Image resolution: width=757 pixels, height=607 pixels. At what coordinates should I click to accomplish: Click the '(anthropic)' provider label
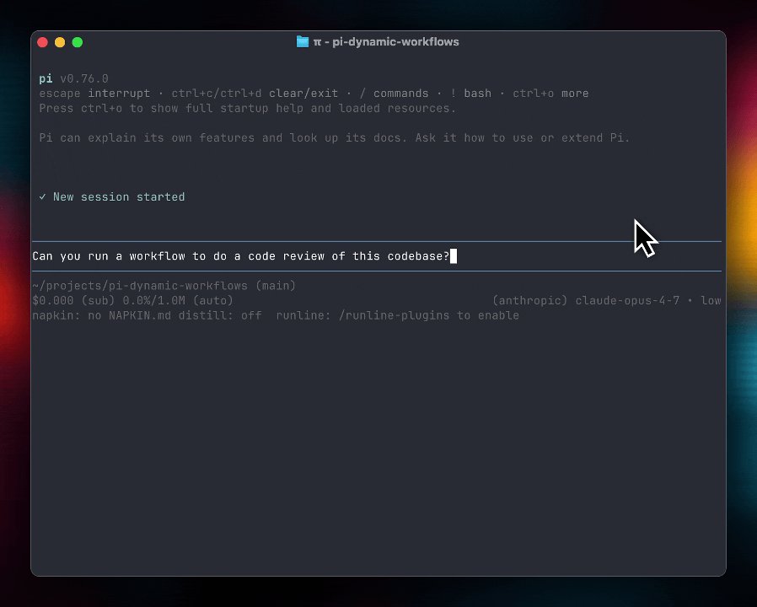pyautogui.click(x=529, y=301)
